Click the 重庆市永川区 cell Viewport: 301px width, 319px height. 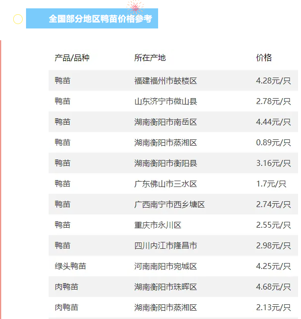pyautogui.click(x=158, y=225)
